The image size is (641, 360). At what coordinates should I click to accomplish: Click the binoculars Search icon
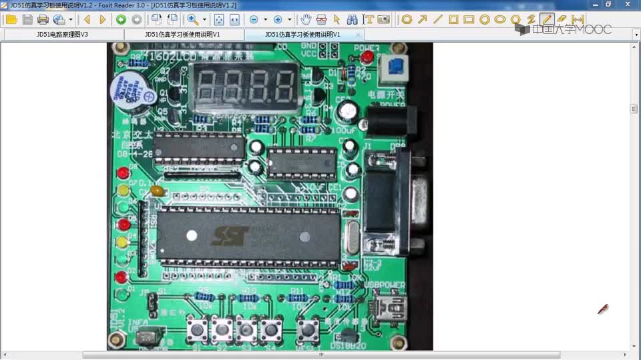pyautogui.click(x=352, y=19)
